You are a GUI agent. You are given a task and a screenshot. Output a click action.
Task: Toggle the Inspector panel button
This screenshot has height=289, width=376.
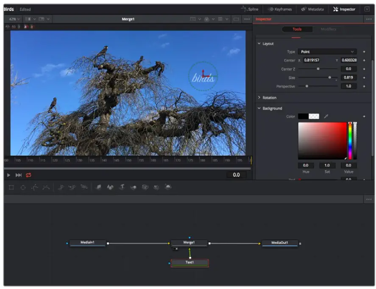344,9
